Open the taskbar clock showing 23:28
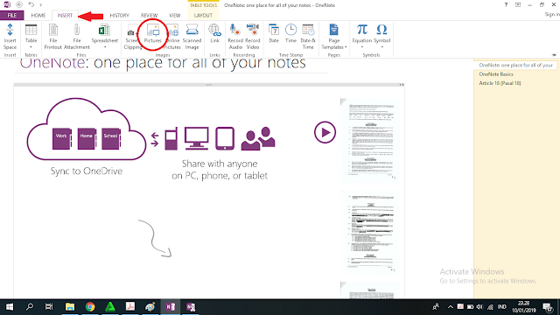 pyautogui.click(x=523, y=307)
